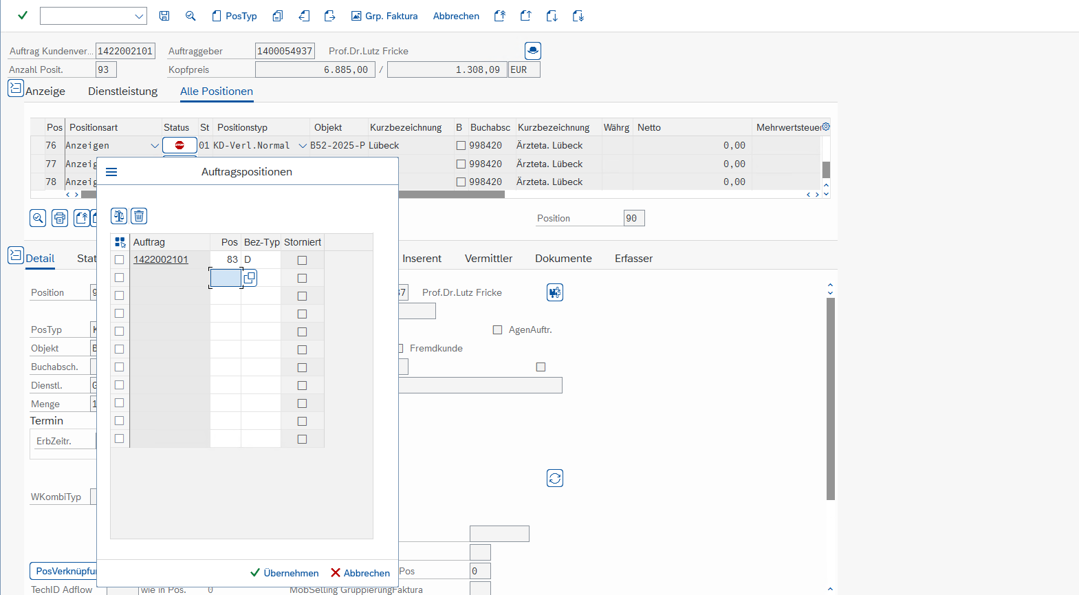This screenshot has height=595, width=1079.
Task: Click the collapse icon beside Anzeige tab
Action: coord(16,88)
